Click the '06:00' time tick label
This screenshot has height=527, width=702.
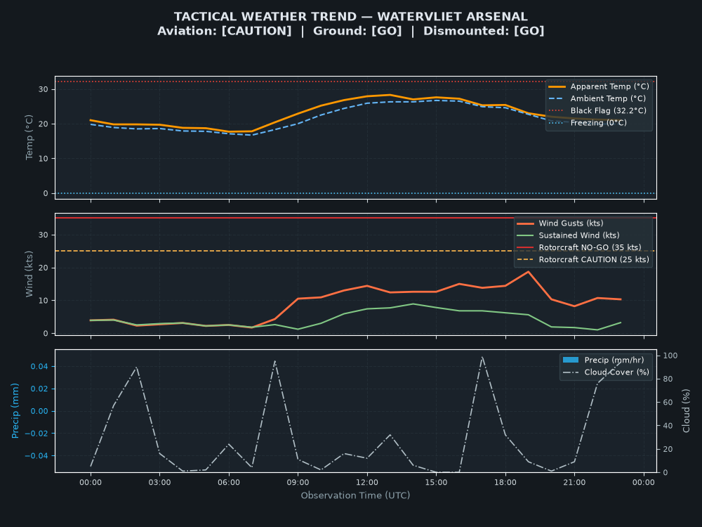(x=229, y=482)
